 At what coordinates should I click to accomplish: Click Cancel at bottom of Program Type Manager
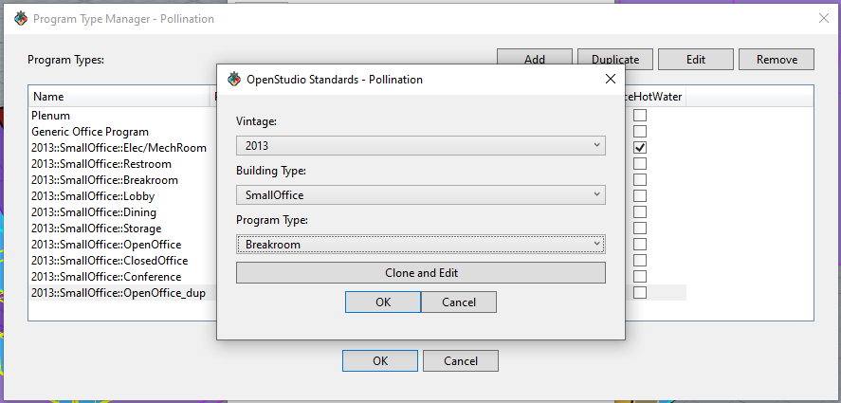[x=461, y=361]
